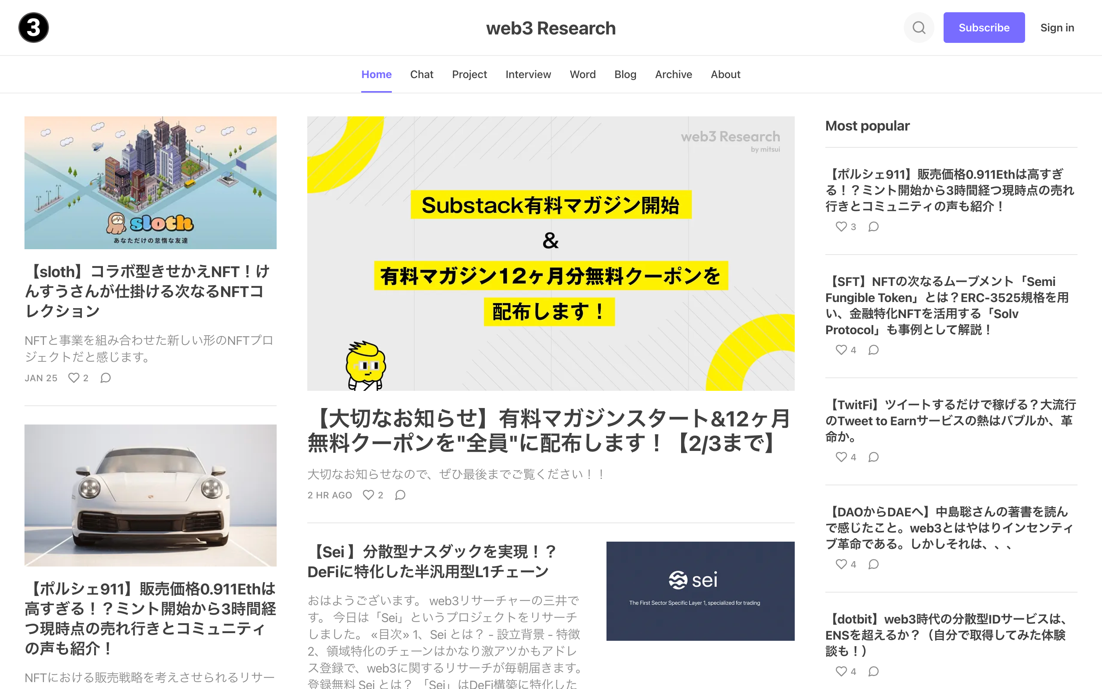Like the featured coupon announcement post
Screen dimensions: 1102x689
(x=368, y=495)
